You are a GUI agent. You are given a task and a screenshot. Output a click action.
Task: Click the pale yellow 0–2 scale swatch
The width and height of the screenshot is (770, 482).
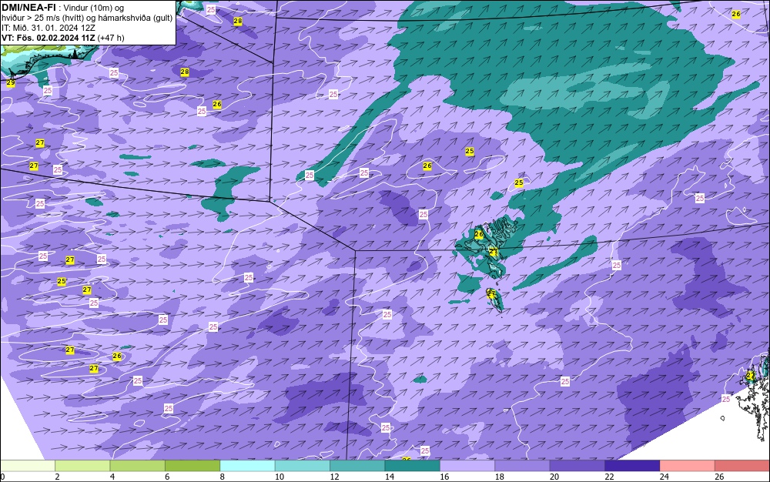[28, 466]
